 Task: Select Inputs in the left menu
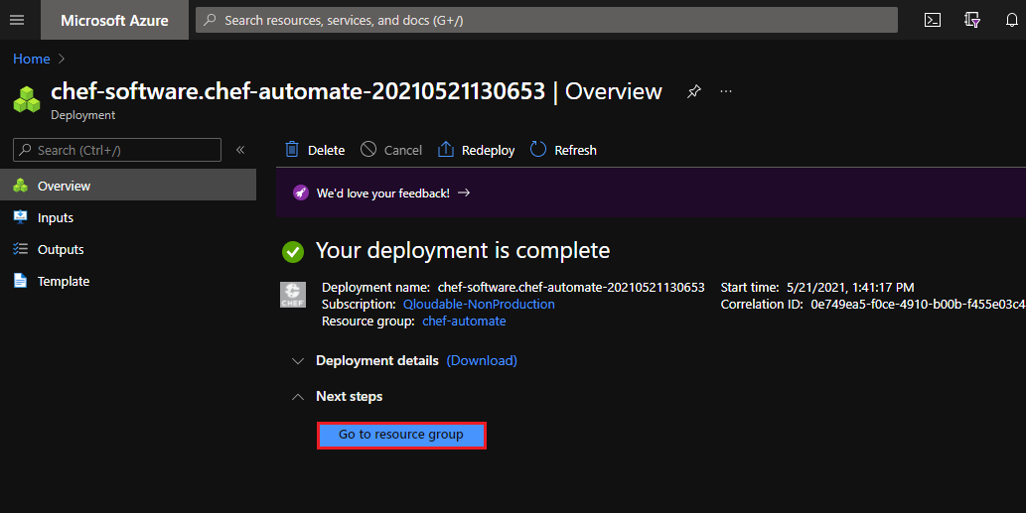tap(56, 218)
